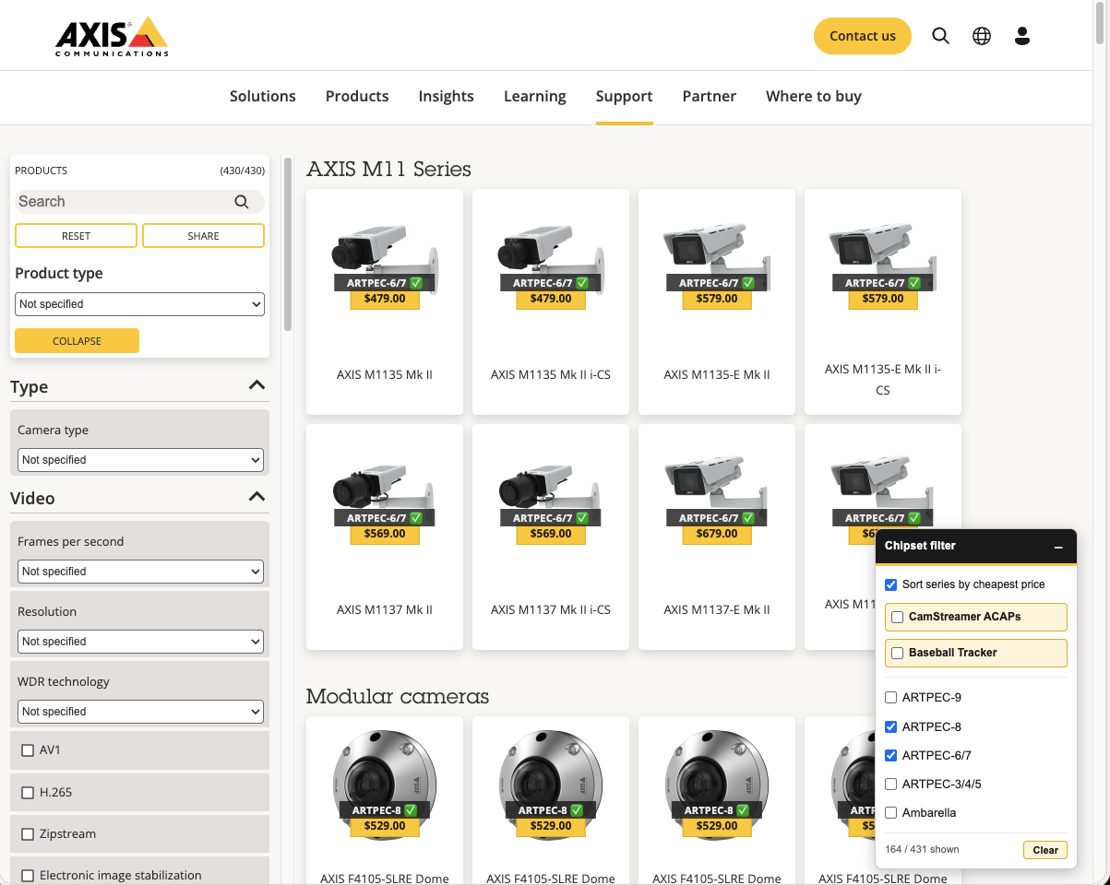
Task: Open the user account icon
Action: point(1021,36)
